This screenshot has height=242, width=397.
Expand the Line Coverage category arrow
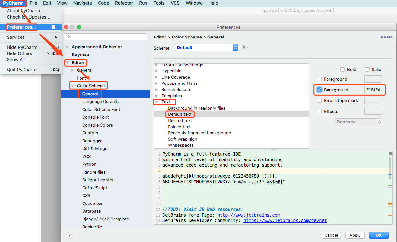pyautogui.click(x=157, y=77)
